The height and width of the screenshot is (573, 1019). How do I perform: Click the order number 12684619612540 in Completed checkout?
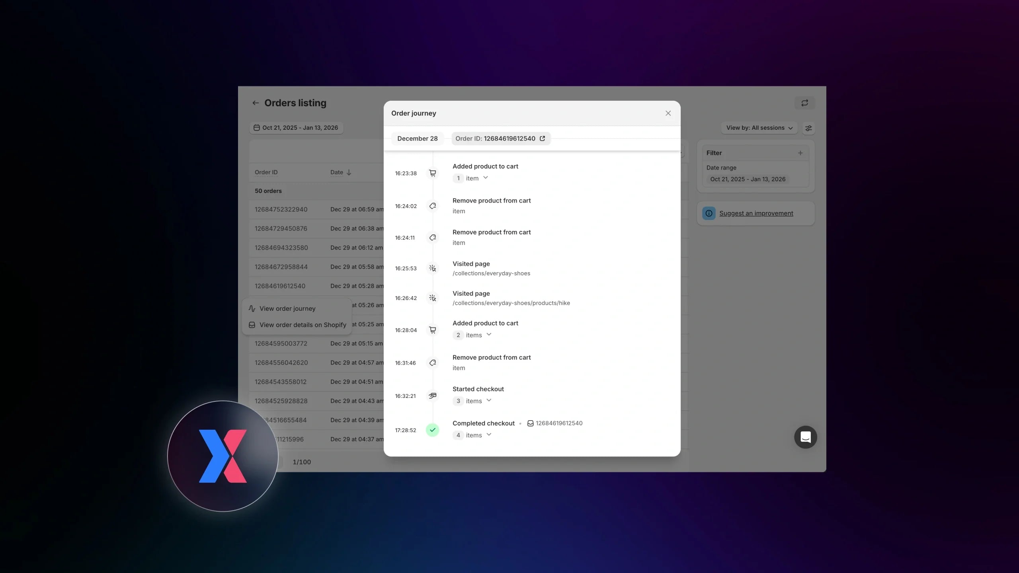559,423
